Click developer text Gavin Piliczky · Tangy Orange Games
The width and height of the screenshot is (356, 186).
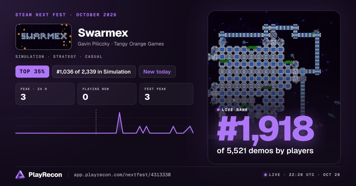tap(121, 44)
